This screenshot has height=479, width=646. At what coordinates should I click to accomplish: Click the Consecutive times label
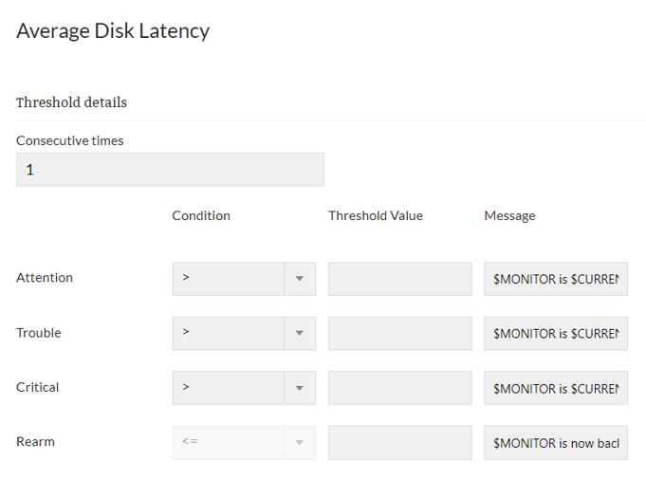(x=70, y=140)
